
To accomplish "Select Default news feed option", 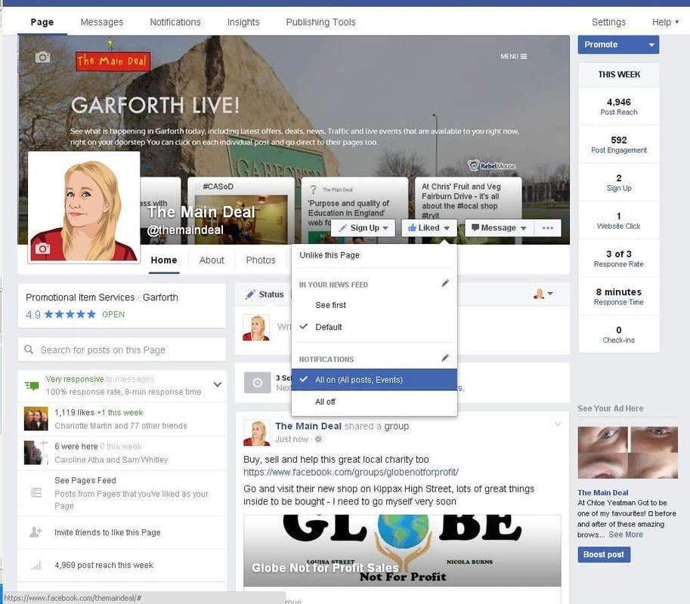I will (x=374, y=327).
